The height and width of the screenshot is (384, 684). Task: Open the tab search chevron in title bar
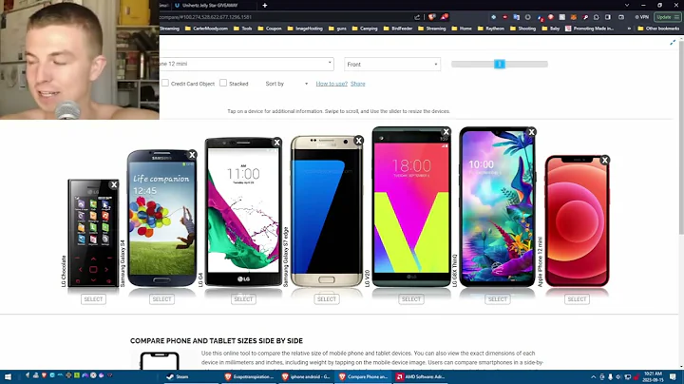[627, 6]
